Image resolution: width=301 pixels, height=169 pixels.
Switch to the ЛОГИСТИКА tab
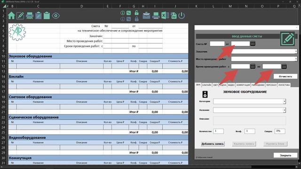284,85
